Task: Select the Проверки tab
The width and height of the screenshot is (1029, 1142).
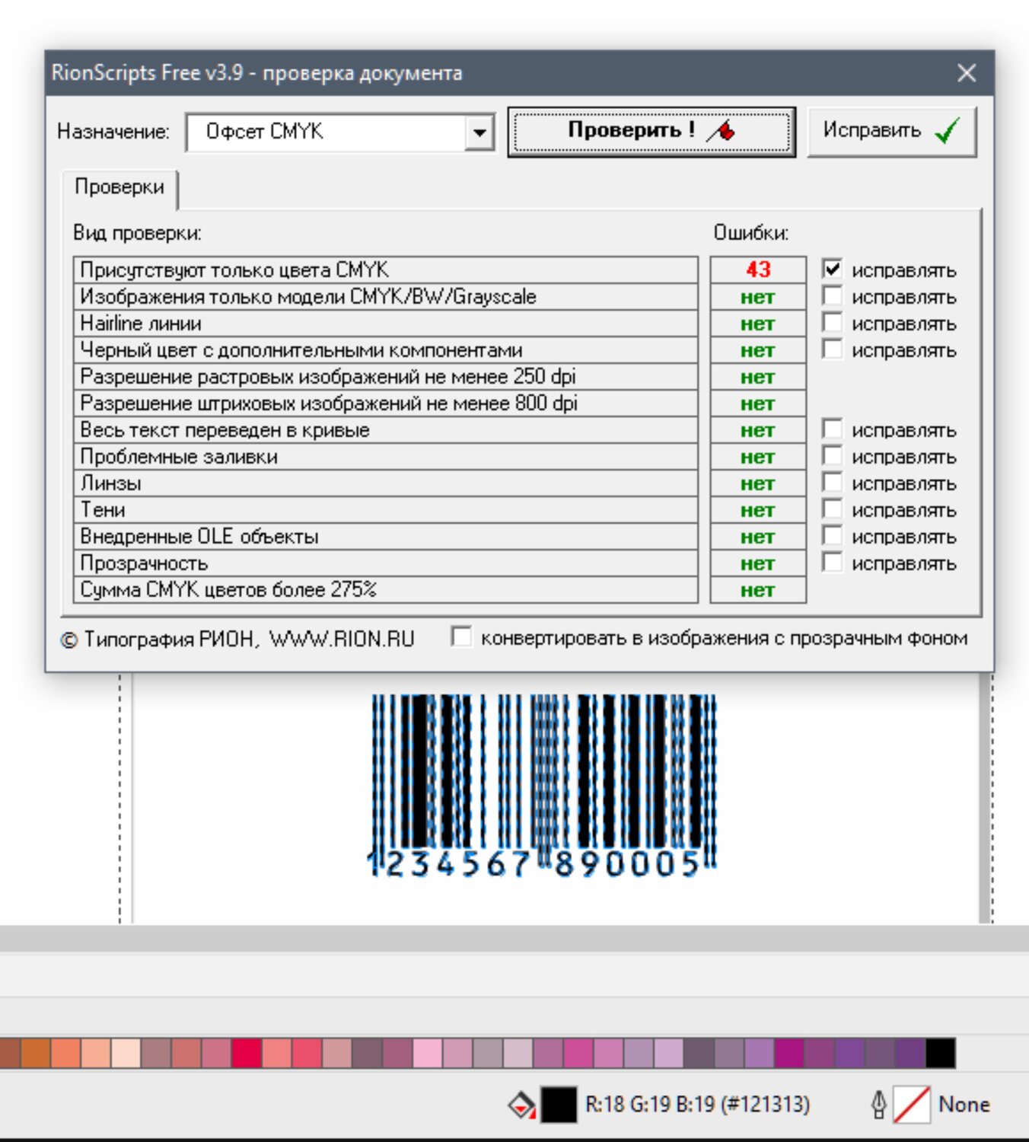Action: pyautogui.click(x=119, y=187)
